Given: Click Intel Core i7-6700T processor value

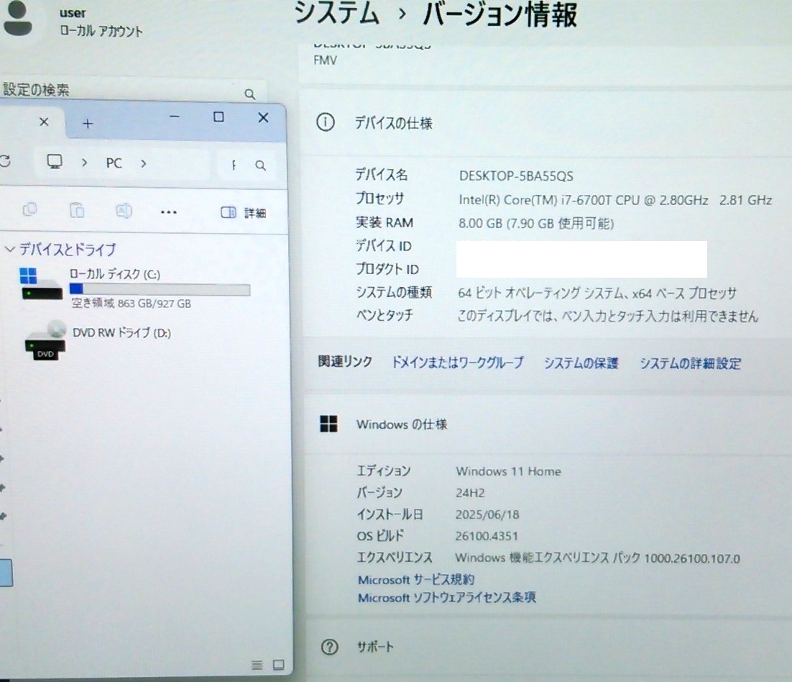Looking at the screenshot, I should [x=615, y=200].
